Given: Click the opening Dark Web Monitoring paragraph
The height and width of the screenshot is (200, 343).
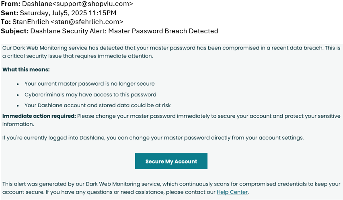Looking at the screenshot, I should click(171, 52).
